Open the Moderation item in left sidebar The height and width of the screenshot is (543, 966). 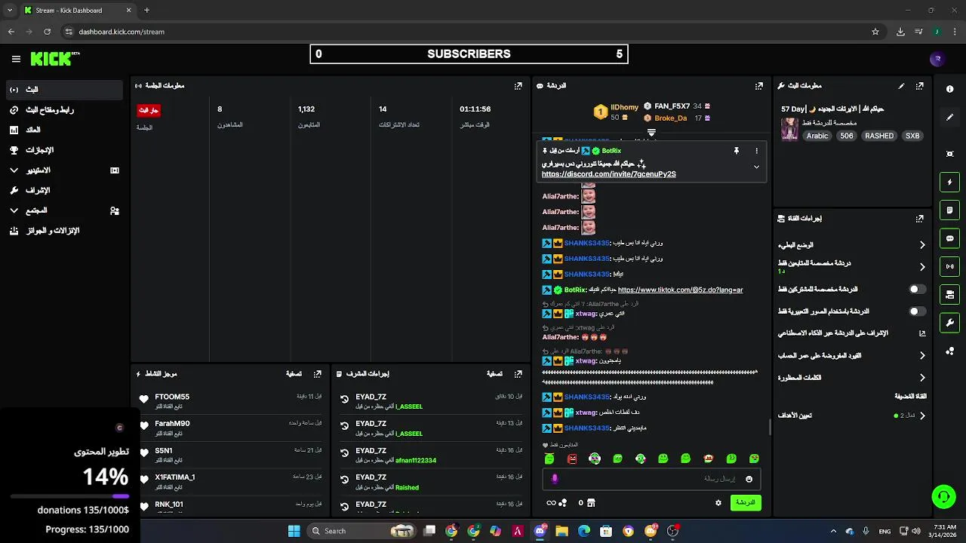pyautogui.click(x=63, y=190)
